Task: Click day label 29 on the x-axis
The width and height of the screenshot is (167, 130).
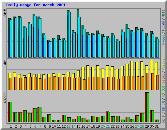Action: click(x=147, y=126)
